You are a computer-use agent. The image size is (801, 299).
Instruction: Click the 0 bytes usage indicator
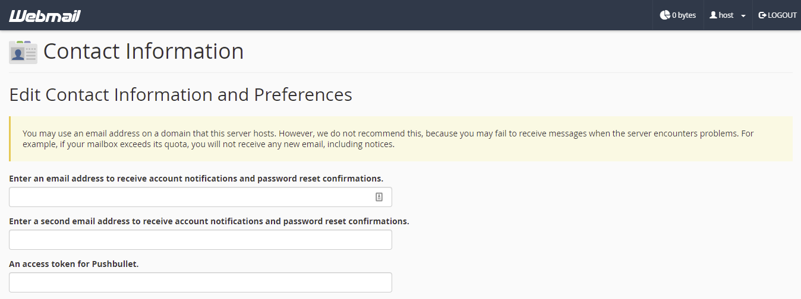(678, 15)
